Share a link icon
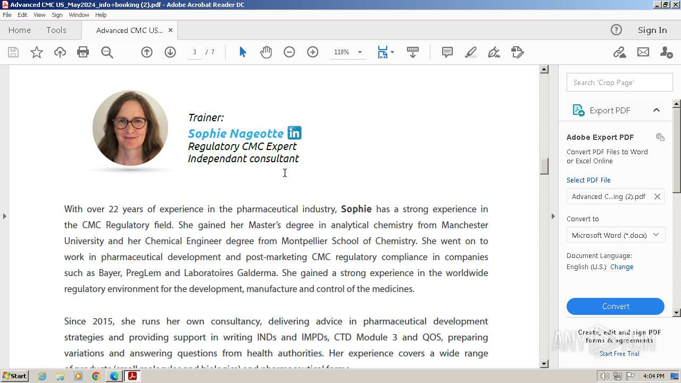681x383 pixels. (x=619, y=52)
